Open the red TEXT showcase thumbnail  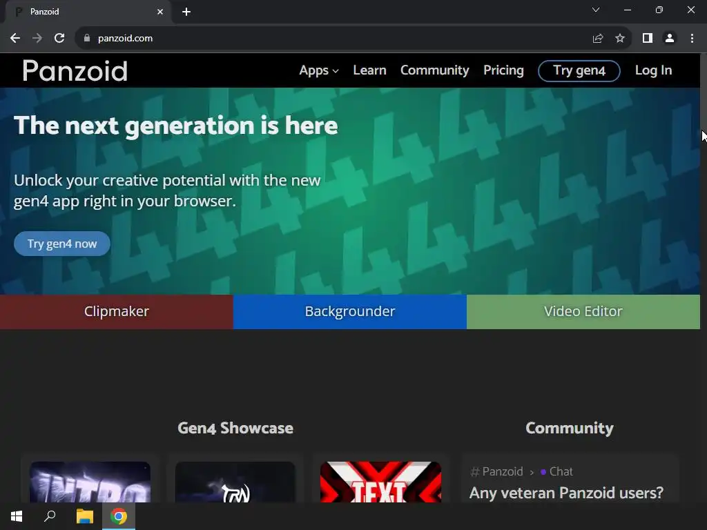[380, 482]
